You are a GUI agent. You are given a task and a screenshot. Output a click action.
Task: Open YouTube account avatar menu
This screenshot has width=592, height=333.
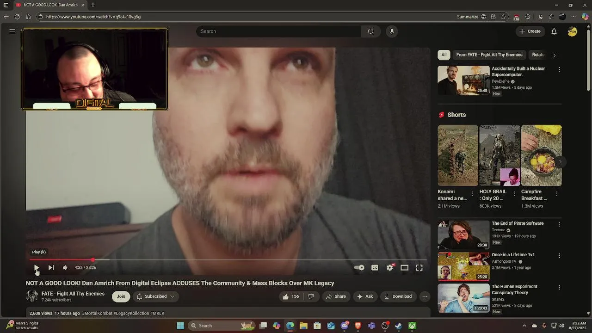(573, 31)
